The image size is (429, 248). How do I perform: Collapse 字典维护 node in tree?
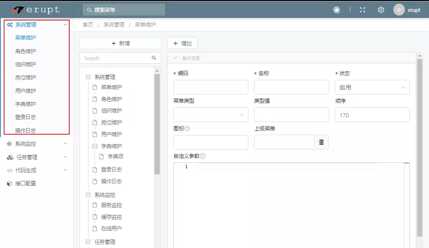click(x=95, y=146)
